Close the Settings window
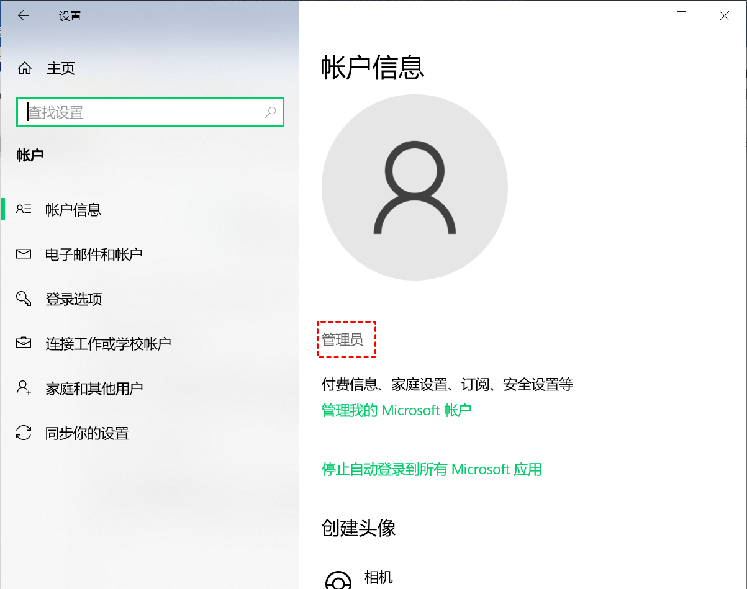The width and height of the screenshot is (747, 589). (724, 16)
